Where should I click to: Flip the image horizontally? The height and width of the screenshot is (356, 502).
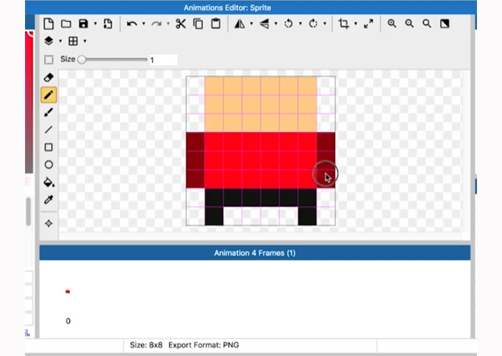coord(239,24)
